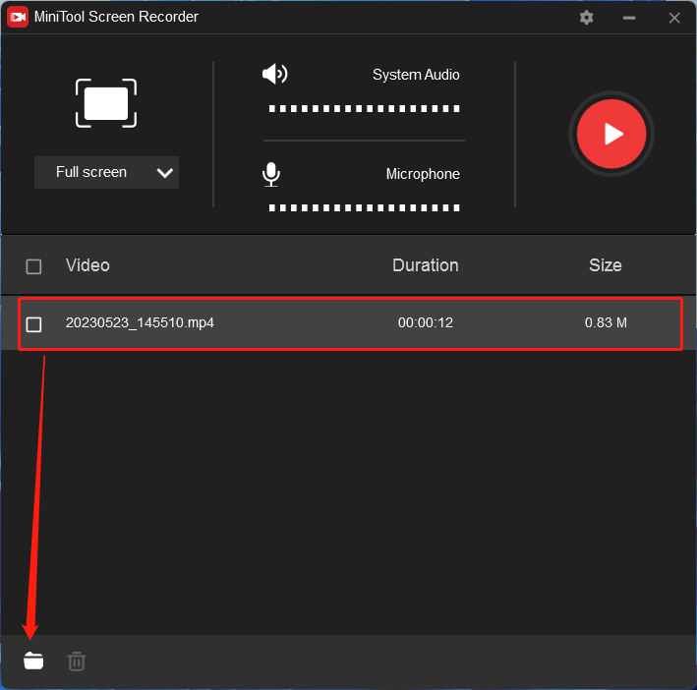The height and width of the screenshot is (690, 697).
Task: Click the trash delete icon
Action: pos(77,661)
